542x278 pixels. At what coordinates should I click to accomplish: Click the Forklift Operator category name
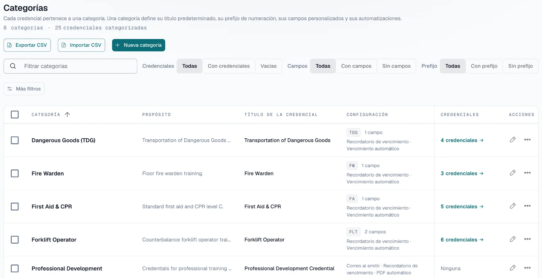(54, 240)
